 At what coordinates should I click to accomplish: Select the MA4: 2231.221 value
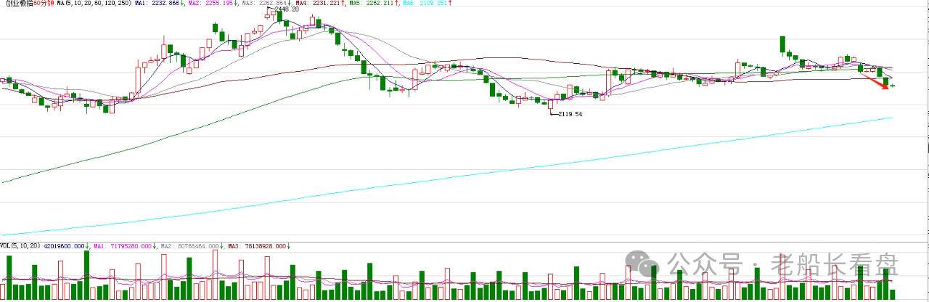320,4
